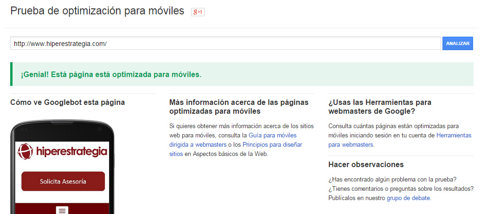Click the Google +1 button
Screen dimensions: 487x214
click(198, 12)
